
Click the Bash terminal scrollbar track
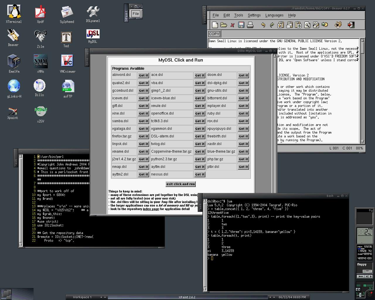[205, 245]
